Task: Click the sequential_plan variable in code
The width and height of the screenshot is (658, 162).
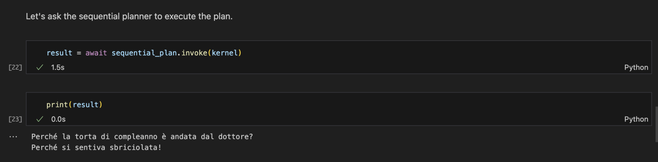Action: pyautogui.click(x=144, y=53)
